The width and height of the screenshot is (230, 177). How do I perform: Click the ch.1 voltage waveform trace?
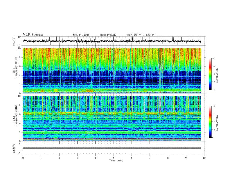(112, 41)
